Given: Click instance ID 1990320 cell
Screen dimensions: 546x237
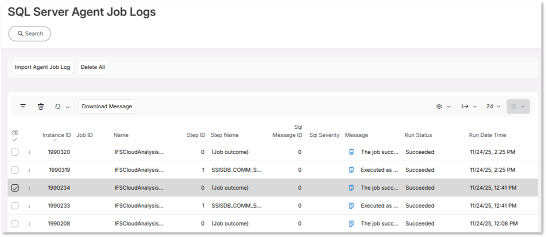Looking at the screenshot, I should tap(59, 152).
